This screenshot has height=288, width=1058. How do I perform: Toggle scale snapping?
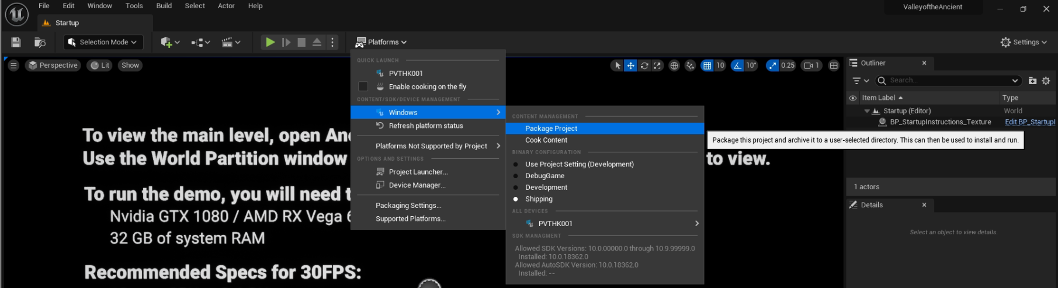coord(773,65)
